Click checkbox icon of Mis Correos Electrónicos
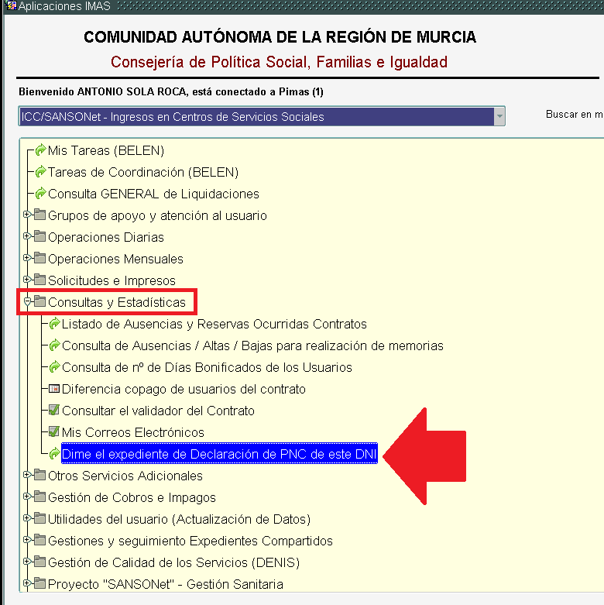The image size is (604, 605). tap(54, 432)
